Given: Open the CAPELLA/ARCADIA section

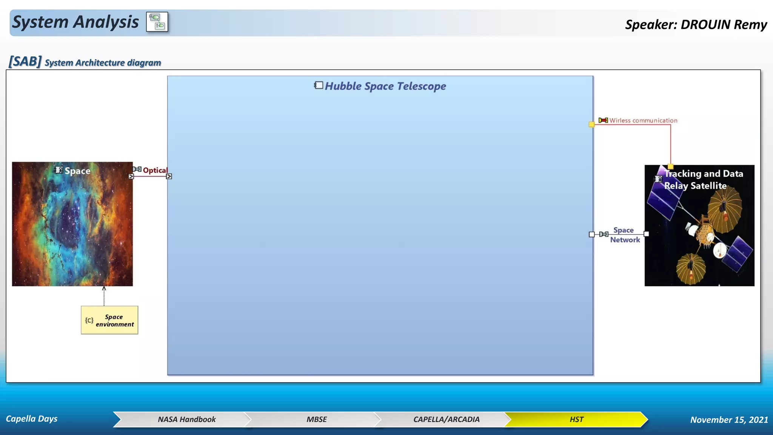Looking at the screenshot, I should [446, 419].
